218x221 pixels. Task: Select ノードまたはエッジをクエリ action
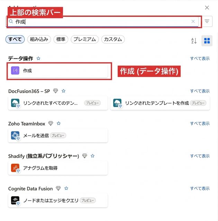click(58, 200)
